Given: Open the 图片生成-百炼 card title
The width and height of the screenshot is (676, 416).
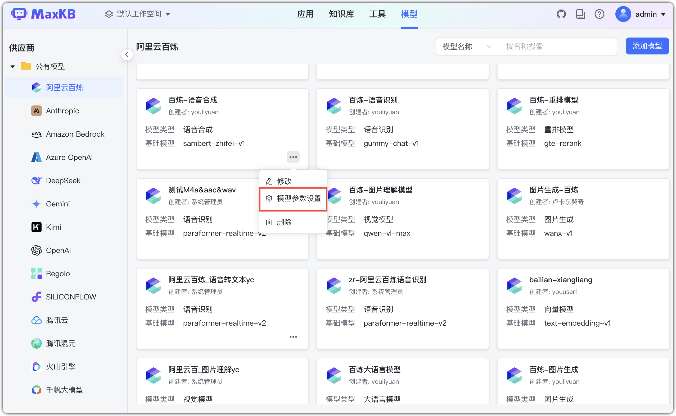Looking at the screenshot, I should [x=553, y=190].
